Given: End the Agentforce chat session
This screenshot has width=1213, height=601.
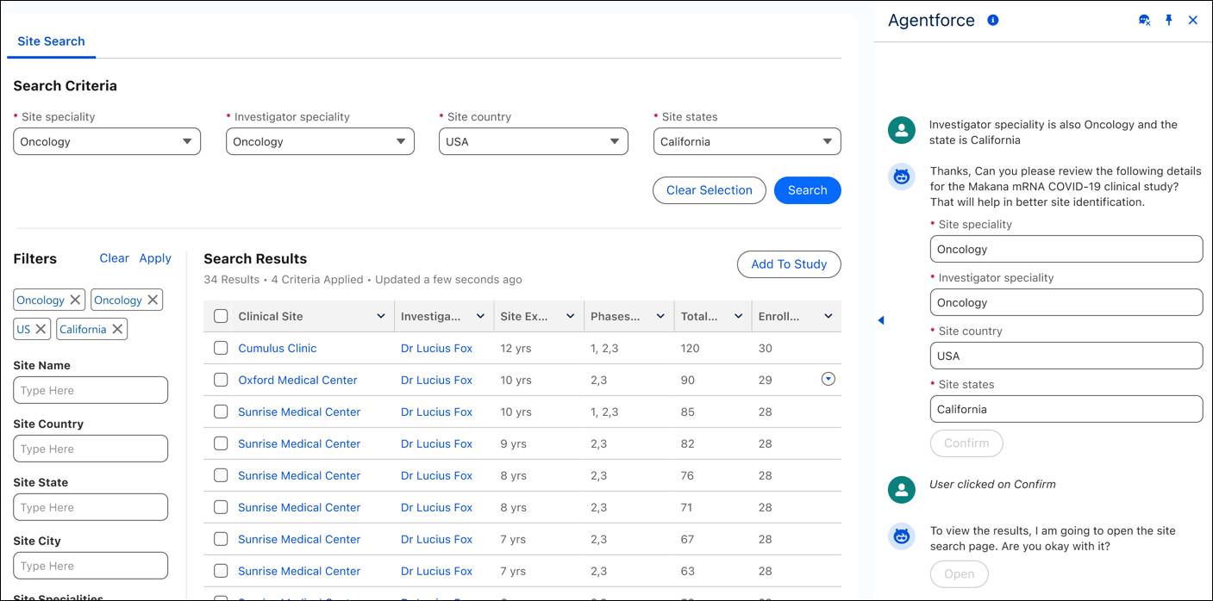Looking at the screenshot, I should point(1193,19).
